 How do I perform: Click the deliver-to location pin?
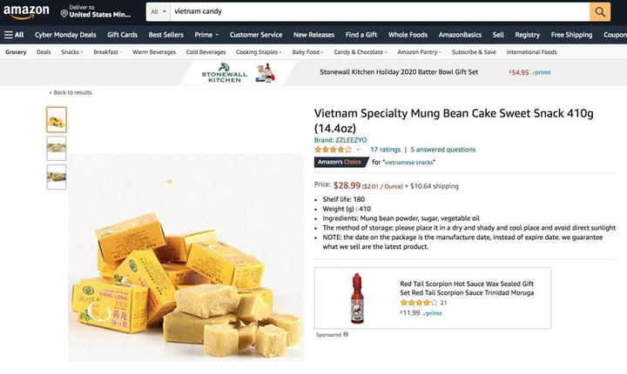pyautogui.click(x=64, y=12)
